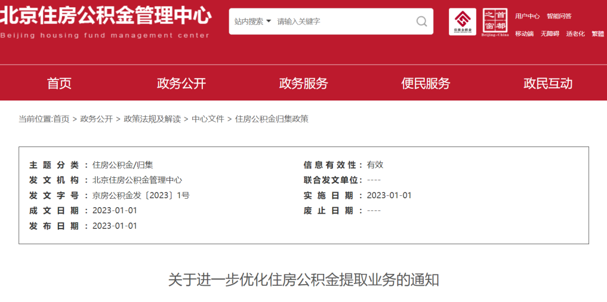Click 中心文件 breadcrumb link

point(208,119)
